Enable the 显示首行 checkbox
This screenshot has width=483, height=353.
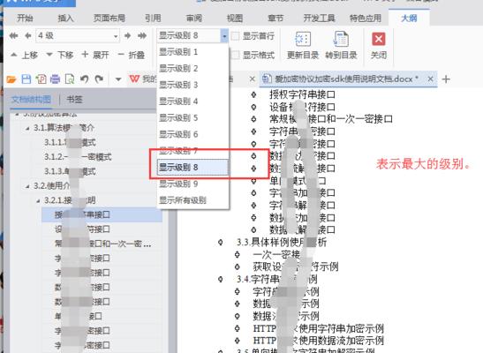tap(236, 36)
